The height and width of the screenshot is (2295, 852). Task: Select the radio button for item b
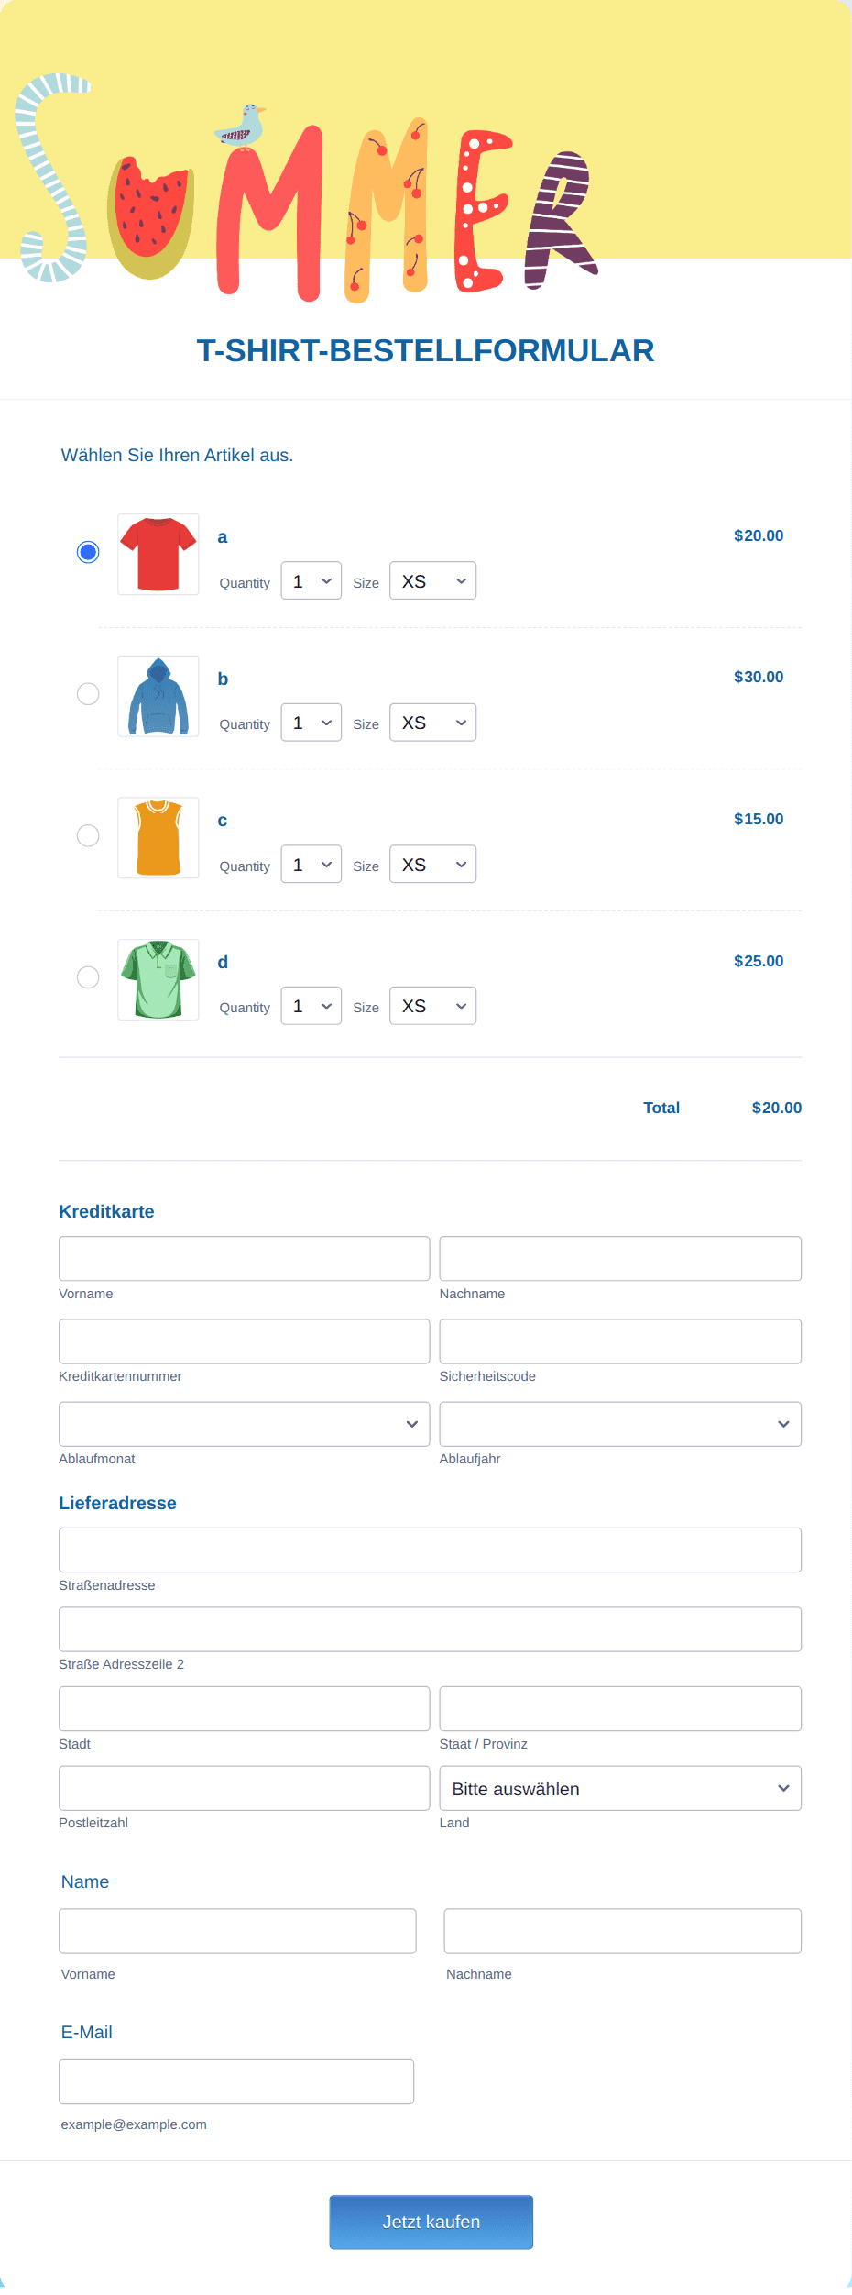pyautogui.click(x=88, y=694)
